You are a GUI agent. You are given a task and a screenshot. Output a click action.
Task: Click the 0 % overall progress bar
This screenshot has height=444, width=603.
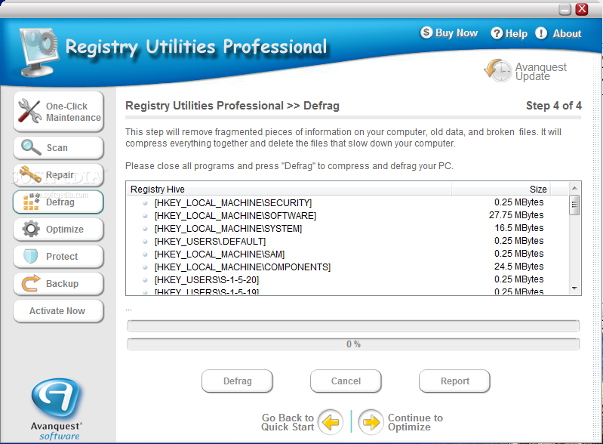[353, 344]
